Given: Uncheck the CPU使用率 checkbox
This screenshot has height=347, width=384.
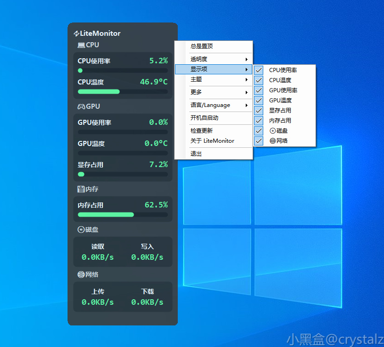Looking at the screenshot, I should [x=259, y=70].
